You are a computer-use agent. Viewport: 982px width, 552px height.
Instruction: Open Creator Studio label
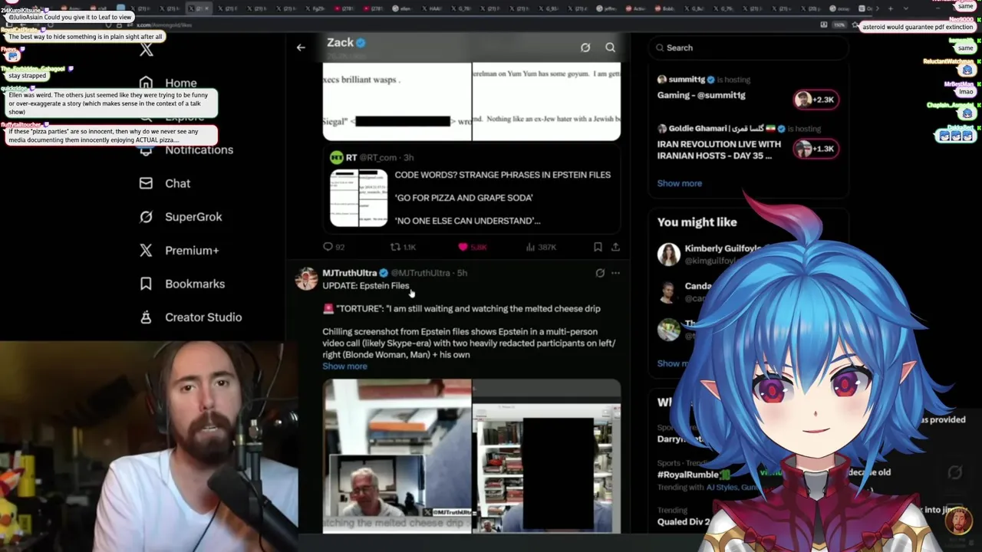(x=203, y=317)
